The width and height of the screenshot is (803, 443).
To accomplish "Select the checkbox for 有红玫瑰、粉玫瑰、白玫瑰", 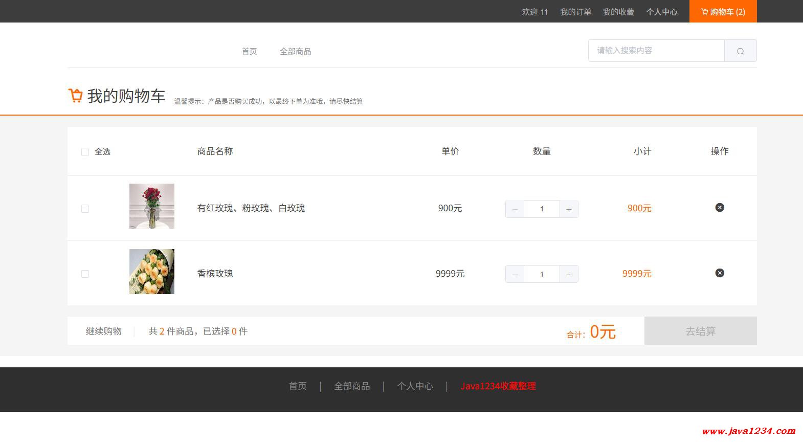I will coord(85,209).
